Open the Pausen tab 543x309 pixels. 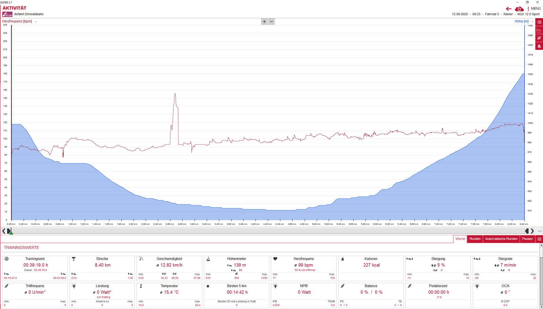pos(527,239)
